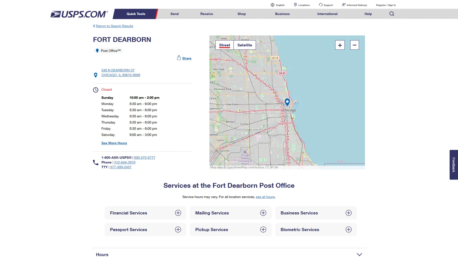
Task: Click TTY number 877-889-2457
Action: pyautogui.click(x=121, y=167)
